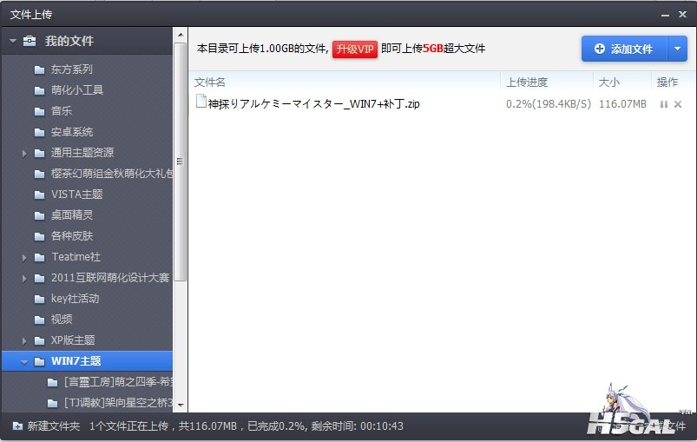Click the zip file icon in upload list
Viewport: 697px width, 442px height.
(x=201, y=103)
